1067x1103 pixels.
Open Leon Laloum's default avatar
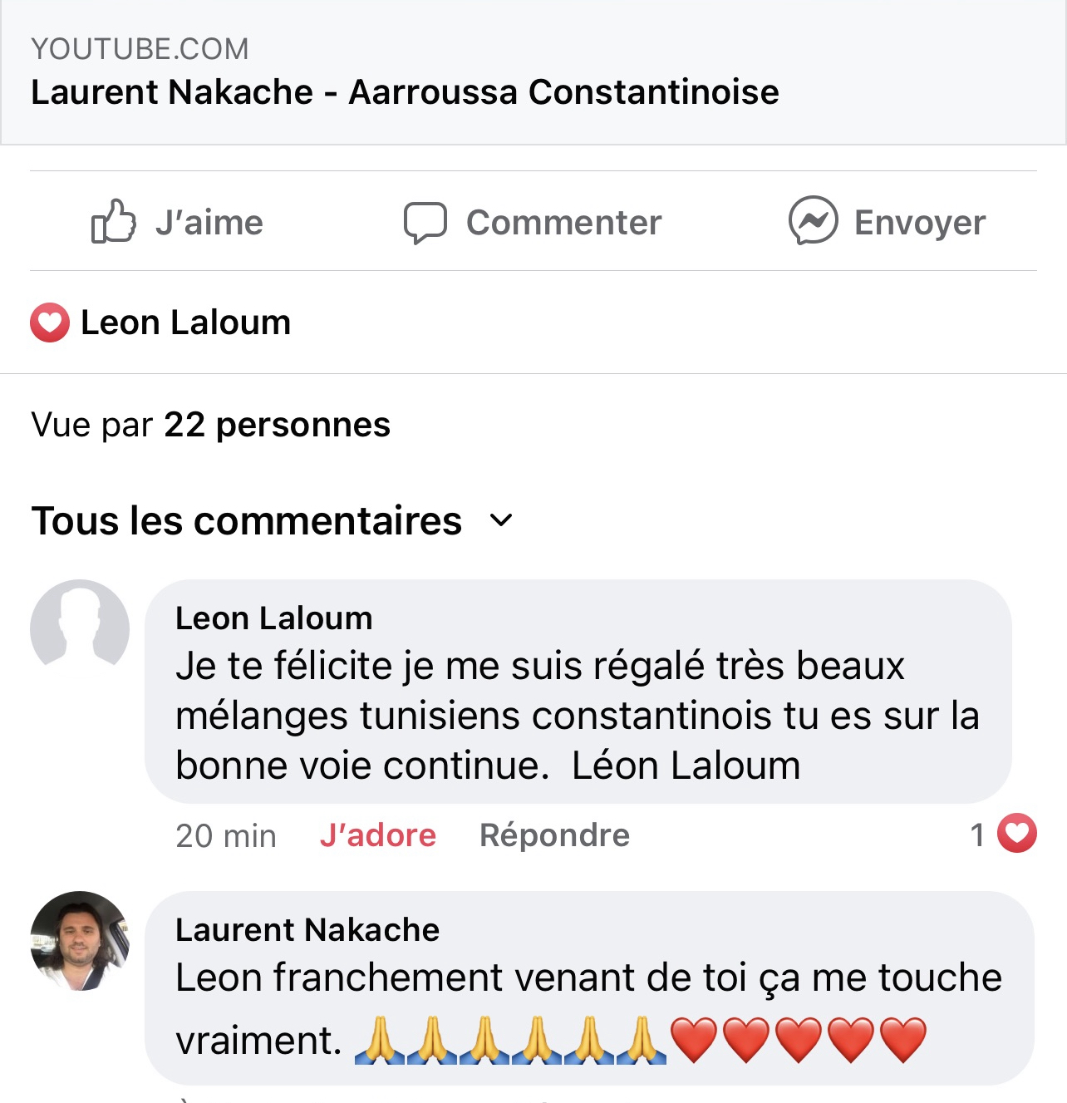click(x=80, y=628)
